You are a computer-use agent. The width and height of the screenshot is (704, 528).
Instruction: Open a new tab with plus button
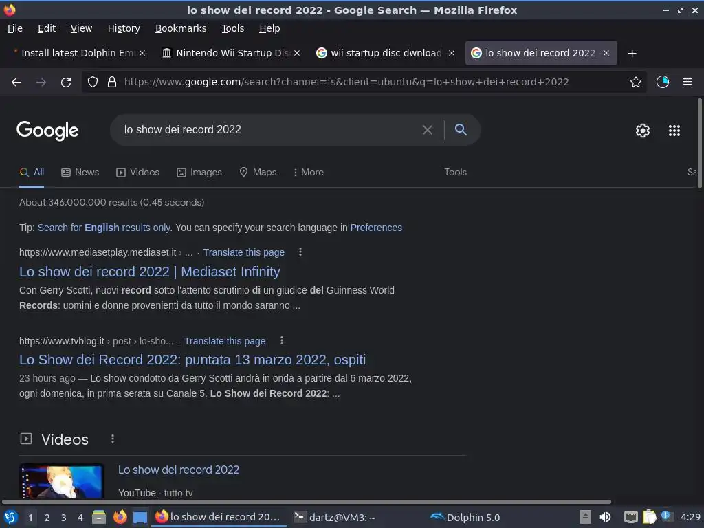(x=632, y=54)
